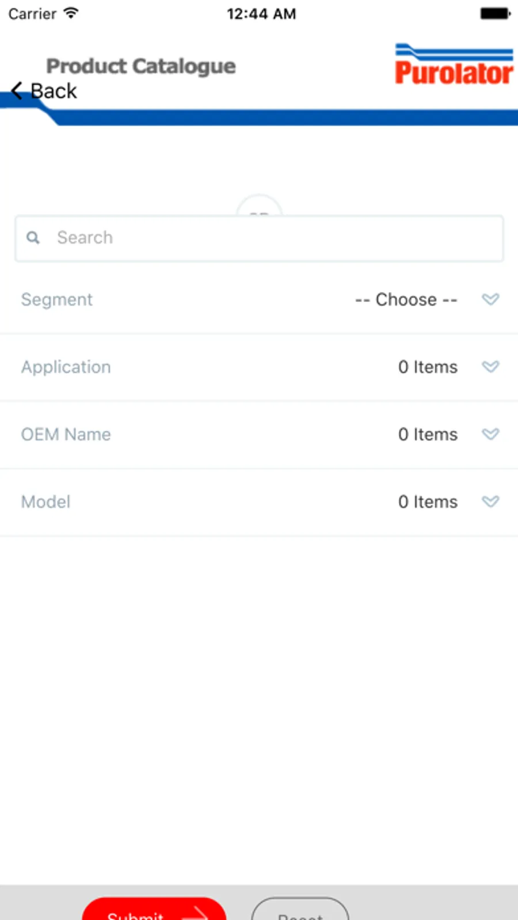This screenshot has width=518, height=920.
Task: Tap the back chevron arrow icon
Action: click(x=17, y=90)
